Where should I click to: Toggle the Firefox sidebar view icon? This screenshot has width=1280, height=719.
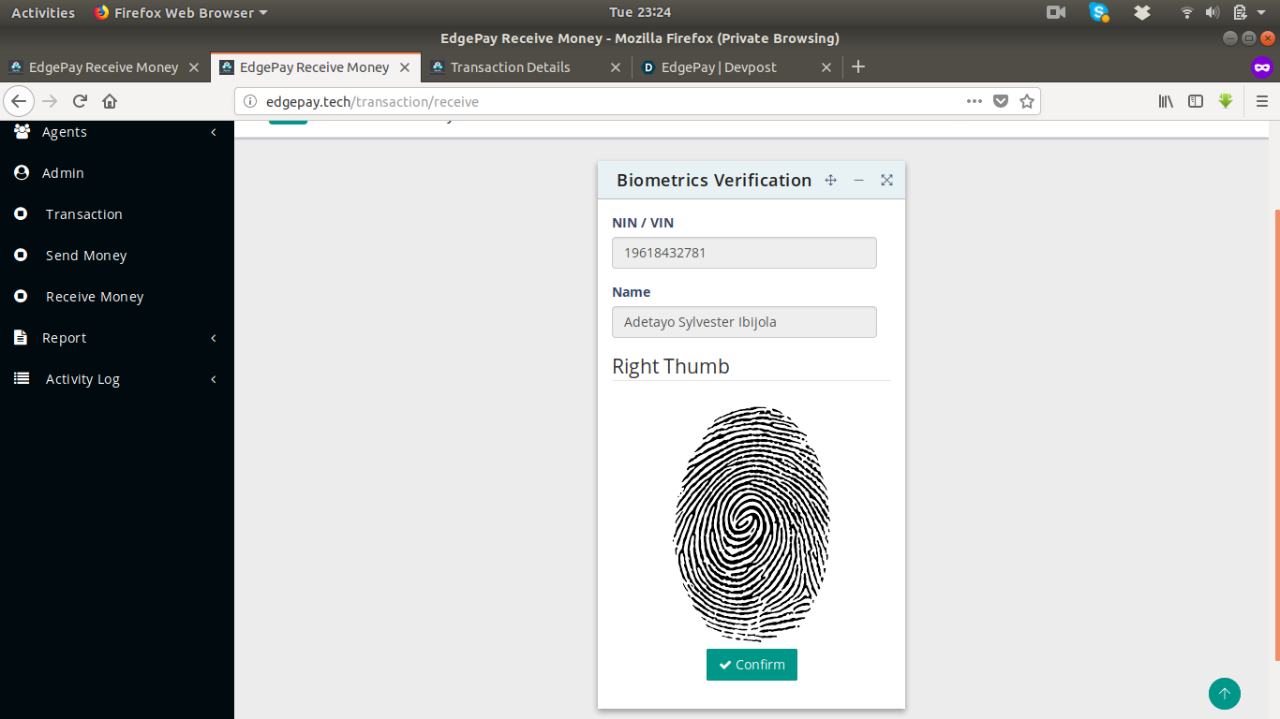coord(1196,101)
